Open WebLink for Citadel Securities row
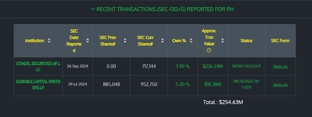The image size is (312, 117). [x=280, y=67]
